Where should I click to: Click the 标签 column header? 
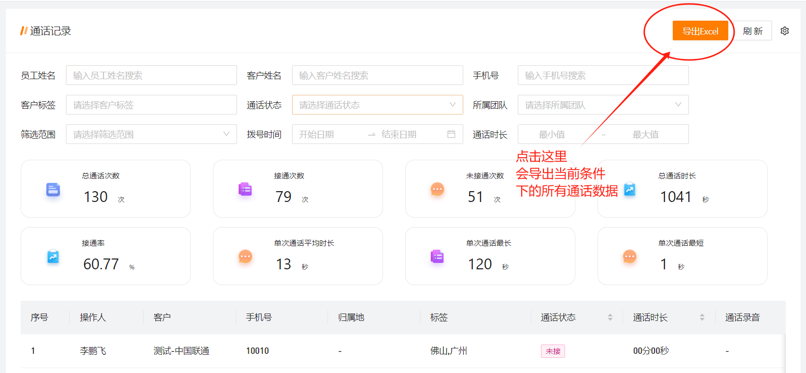(439, 317)
